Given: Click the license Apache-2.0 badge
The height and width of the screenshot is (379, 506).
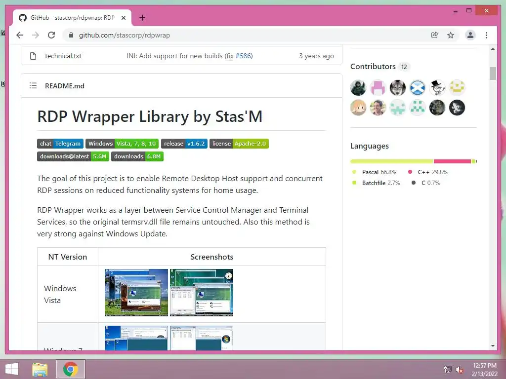Looking at the screenshot, I should (x=239, y=144).
